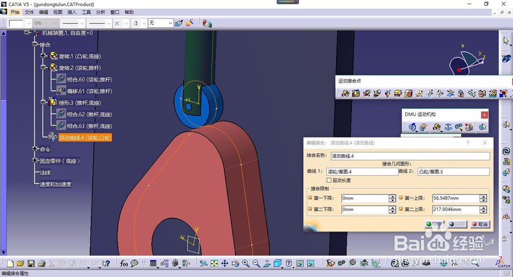The width and height of the screenshot is (513, 277).
Task: Click the Open folder icon
Action: (21, 264)
